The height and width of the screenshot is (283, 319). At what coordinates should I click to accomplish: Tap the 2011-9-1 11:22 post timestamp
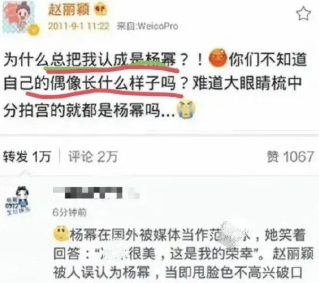tap(79, 26)
